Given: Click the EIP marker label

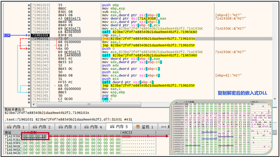Looking at the screenshot, I should (x=7, y=35).
